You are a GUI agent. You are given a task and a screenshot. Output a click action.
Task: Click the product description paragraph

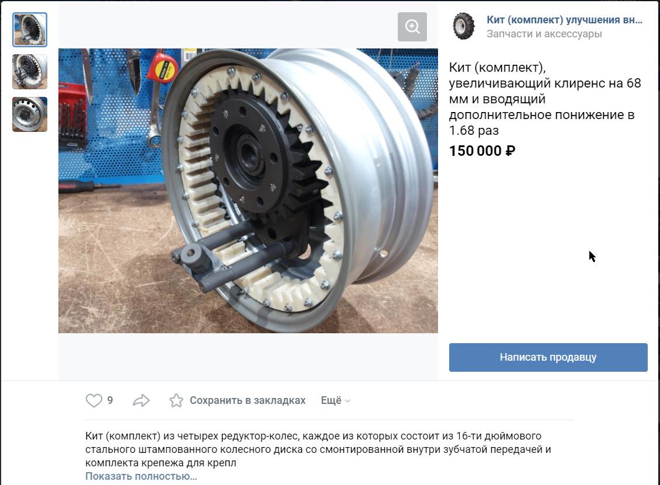pyautogui.click(x=318, y=449)
